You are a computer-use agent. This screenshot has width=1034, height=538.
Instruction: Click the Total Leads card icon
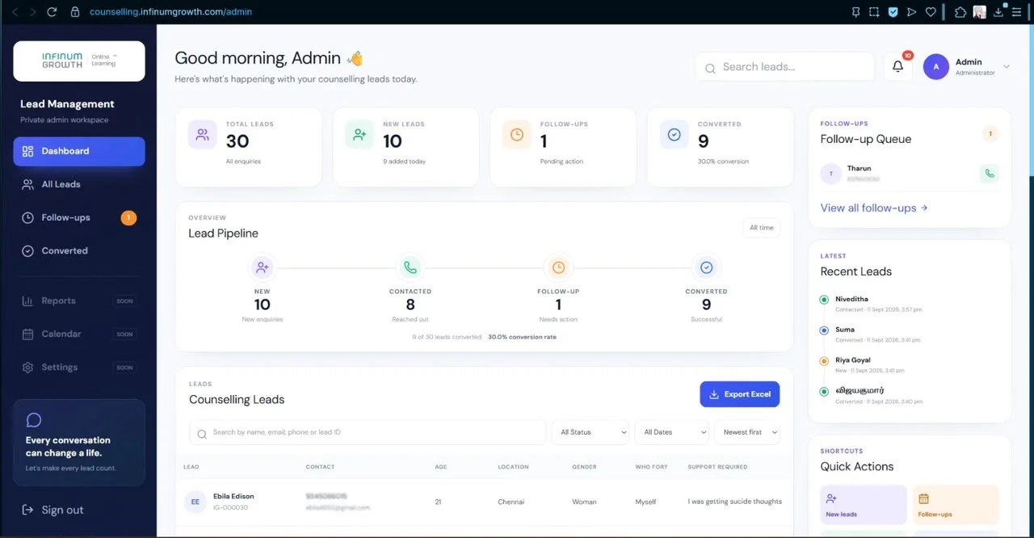coord(202,135)
